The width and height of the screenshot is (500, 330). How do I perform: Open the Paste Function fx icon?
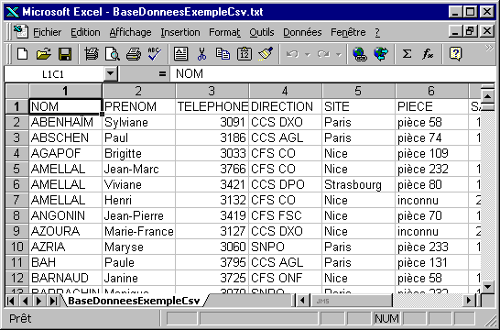428,53
